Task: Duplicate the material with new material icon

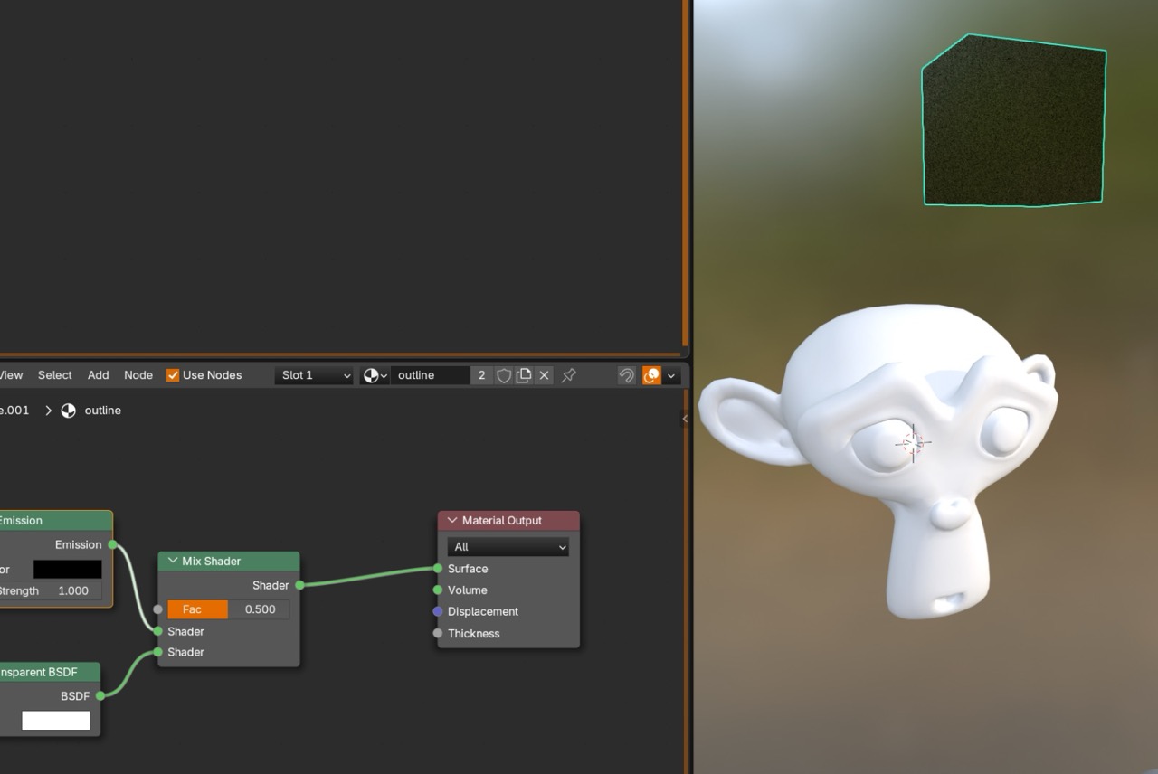Action: [x=524, y=375]
